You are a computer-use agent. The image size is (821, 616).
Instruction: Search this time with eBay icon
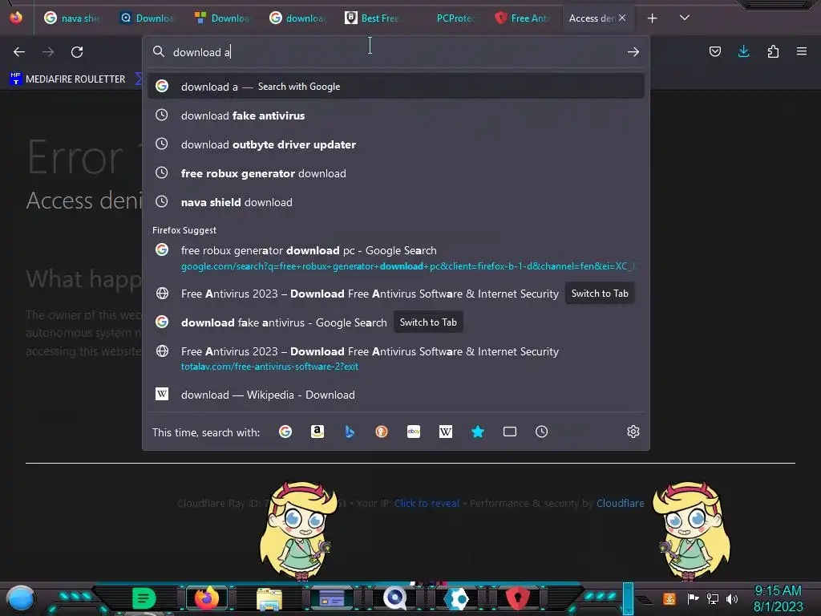click(414, 432)
